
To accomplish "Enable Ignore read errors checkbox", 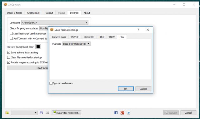I will (x=51, y=83).
